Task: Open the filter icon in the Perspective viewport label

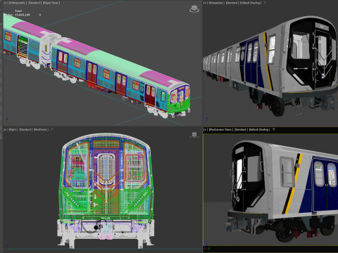Action: pos(265,3)
